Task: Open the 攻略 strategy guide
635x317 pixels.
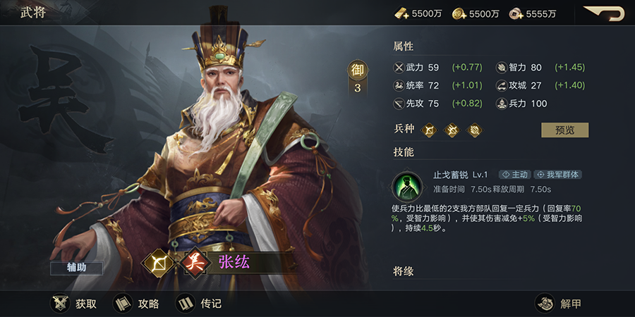Action: pyautogui.click(x=136, y=303)
